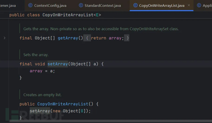Click the CopyOnWriteArrayList constructor name
The width and height of the screenshot is (212, 123).
(x=63, y=104)
